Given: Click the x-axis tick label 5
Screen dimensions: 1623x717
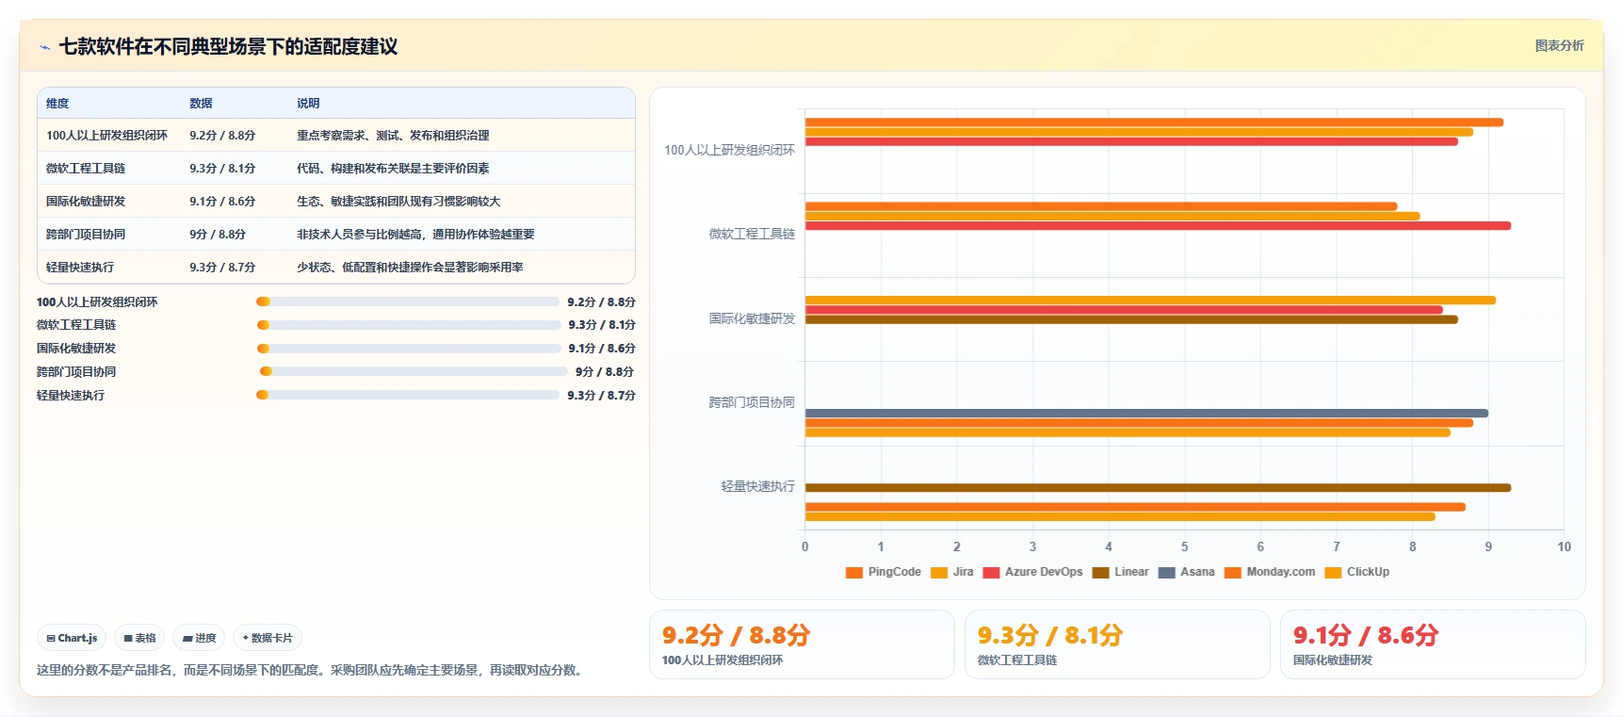Looking at the screenshot, I should [1184, 546].
